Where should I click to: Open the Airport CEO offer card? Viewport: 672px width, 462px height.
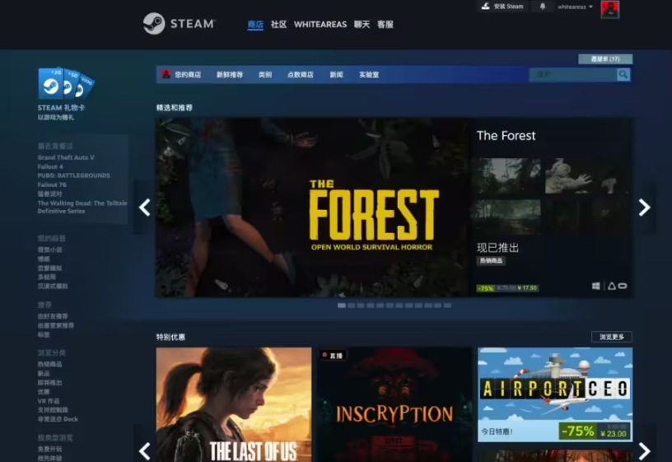(x=555, y=394)
